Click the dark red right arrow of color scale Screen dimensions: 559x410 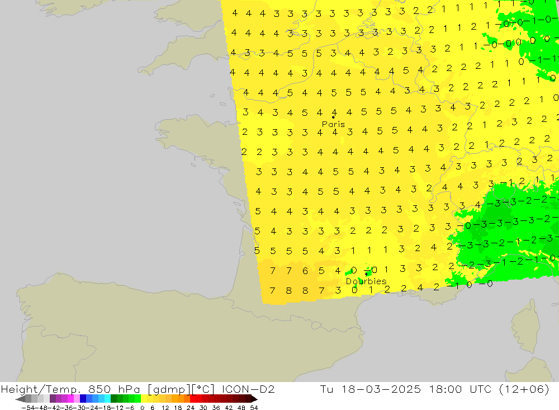(254, 399)
